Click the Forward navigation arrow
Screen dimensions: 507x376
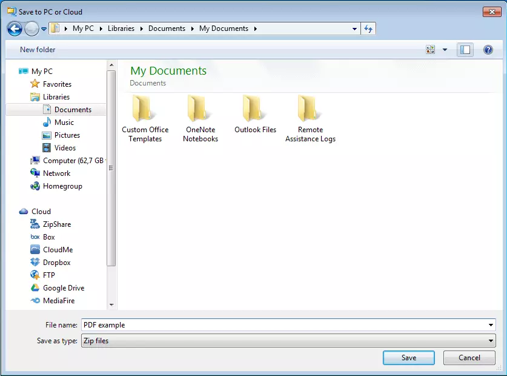[31, 29]
